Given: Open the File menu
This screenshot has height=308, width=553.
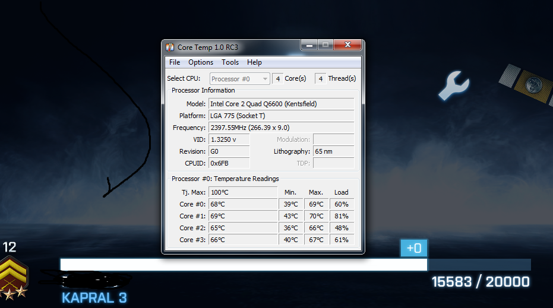Looking at the screenshot, I should (x=175, y=62).
